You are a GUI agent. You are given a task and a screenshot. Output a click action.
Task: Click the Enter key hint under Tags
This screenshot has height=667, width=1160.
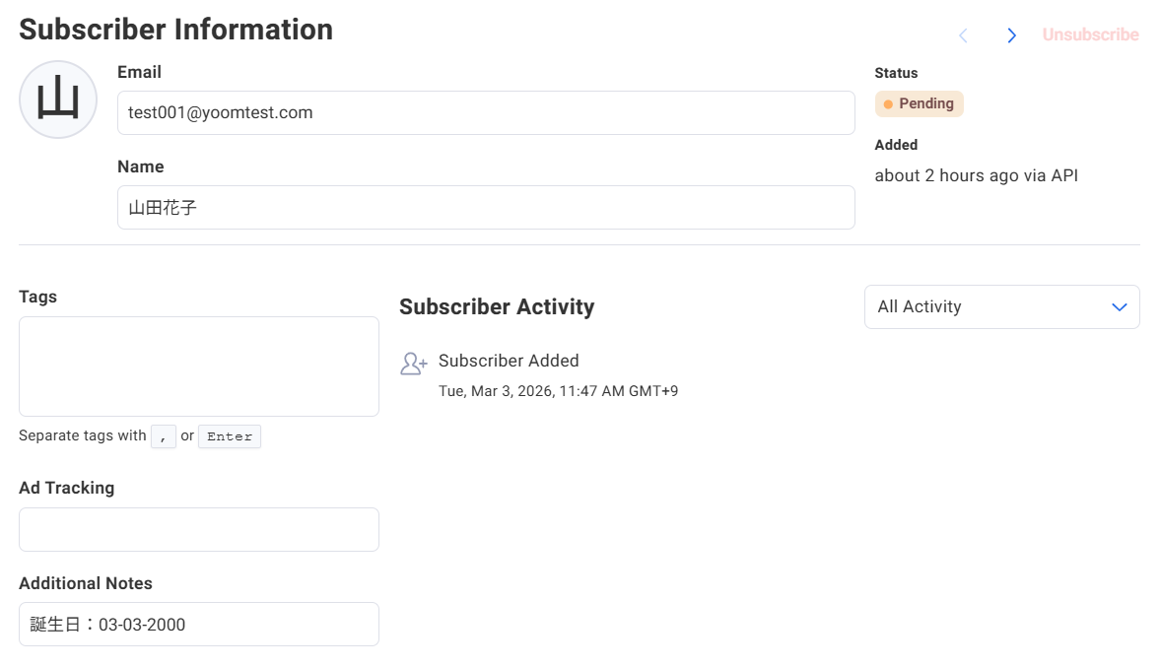(x=230, y=436)
